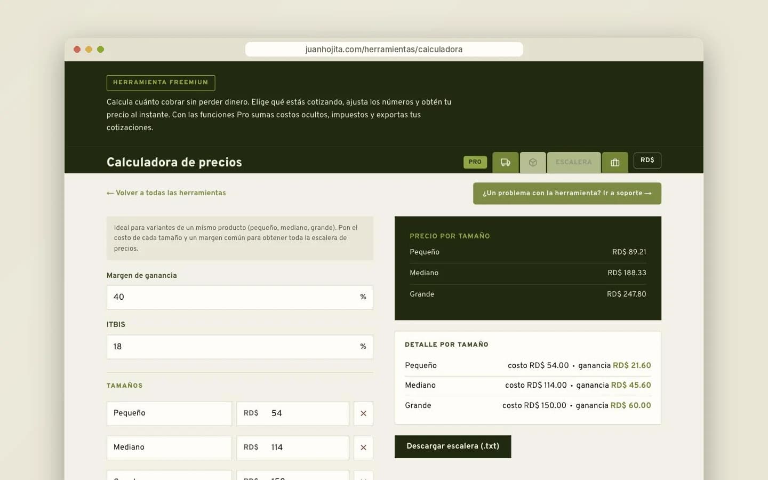The width and height of the screenshot is (768, 480).
Task: Remove the Pequeño size row
Action: [363, 413]
